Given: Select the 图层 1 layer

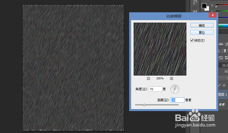Looking at the screenshot, I should (x=223, y=95).
